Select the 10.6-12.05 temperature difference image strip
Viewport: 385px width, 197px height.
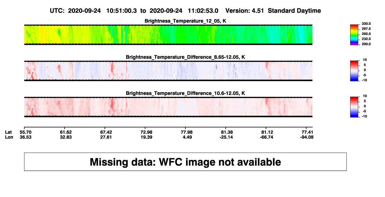tap(168, 107)
